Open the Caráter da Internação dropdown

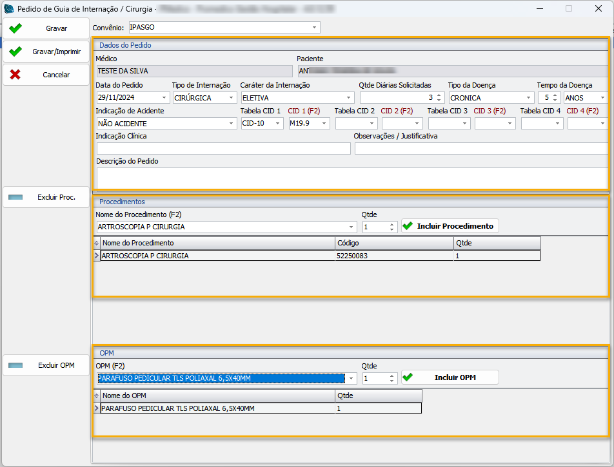(x=348, y=98)
